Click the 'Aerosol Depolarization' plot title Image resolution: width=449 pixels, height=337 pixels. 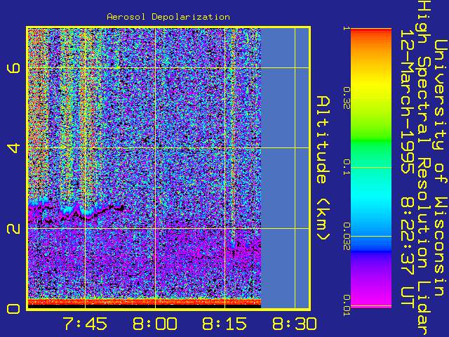(168, 17)
